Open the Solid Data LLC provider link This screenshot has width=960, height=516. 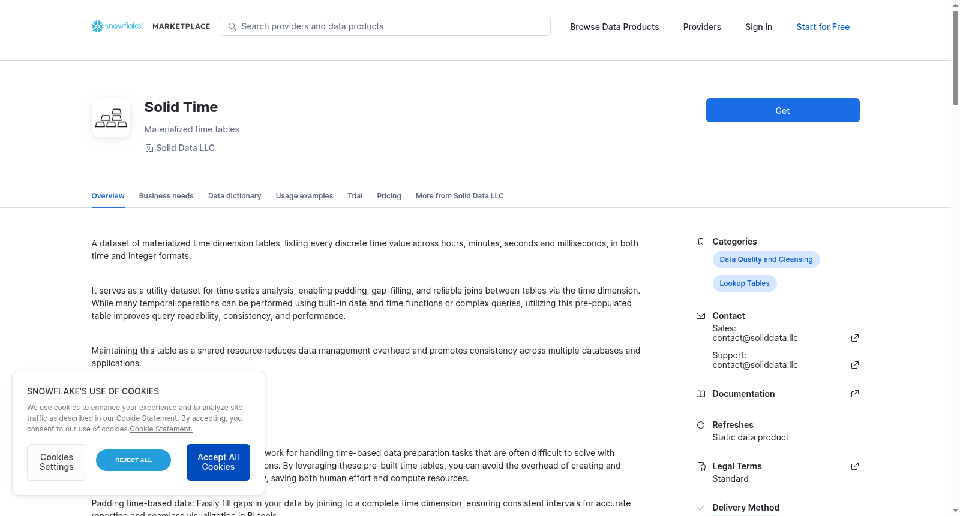185,148
